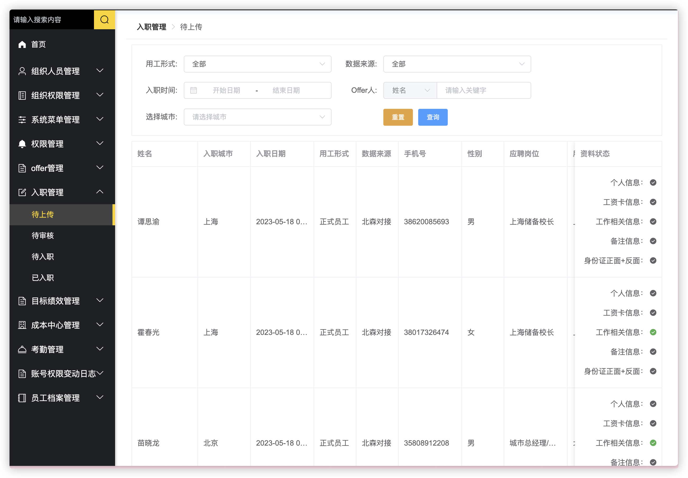This screenshot has width=688, height=478.
Task: Click 霍春光's green 工作相关信息 check icon
Action: pyautogui.click(x=653, y=332)
